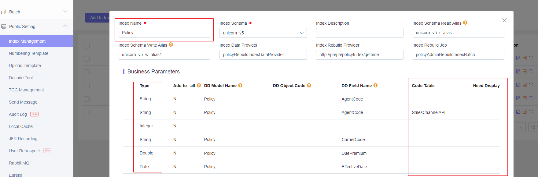Viewport: 538px width, 177px height.
Task: Select the SalesChannelAPI code table cell
Action: 429,112
